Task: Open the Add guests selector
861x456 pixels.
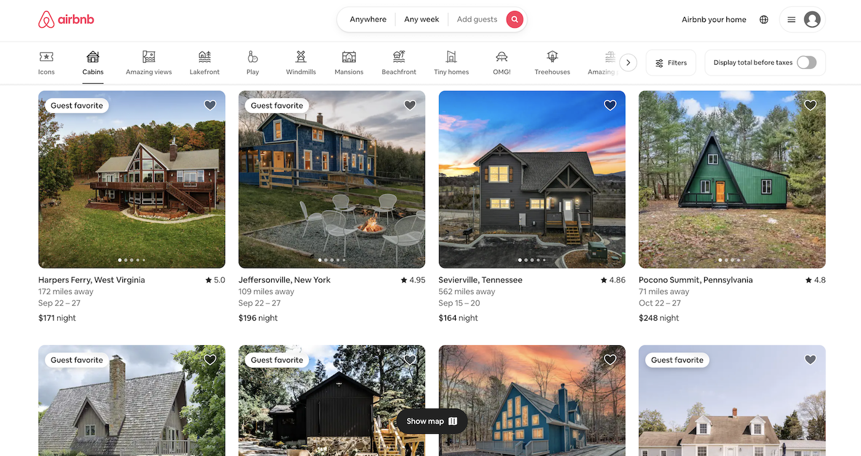Action: (x=477, y=19)
